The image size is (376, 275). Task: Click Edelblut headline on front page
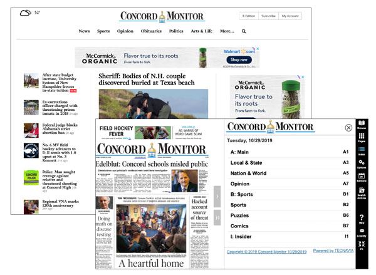coord(152,164)
